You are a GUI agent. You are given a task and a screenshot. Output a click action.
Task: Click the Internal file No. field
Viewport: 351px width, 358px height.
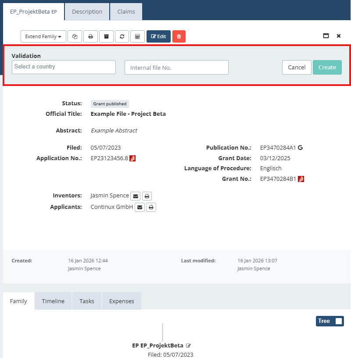pyautogui.click(x=176, y=68)
